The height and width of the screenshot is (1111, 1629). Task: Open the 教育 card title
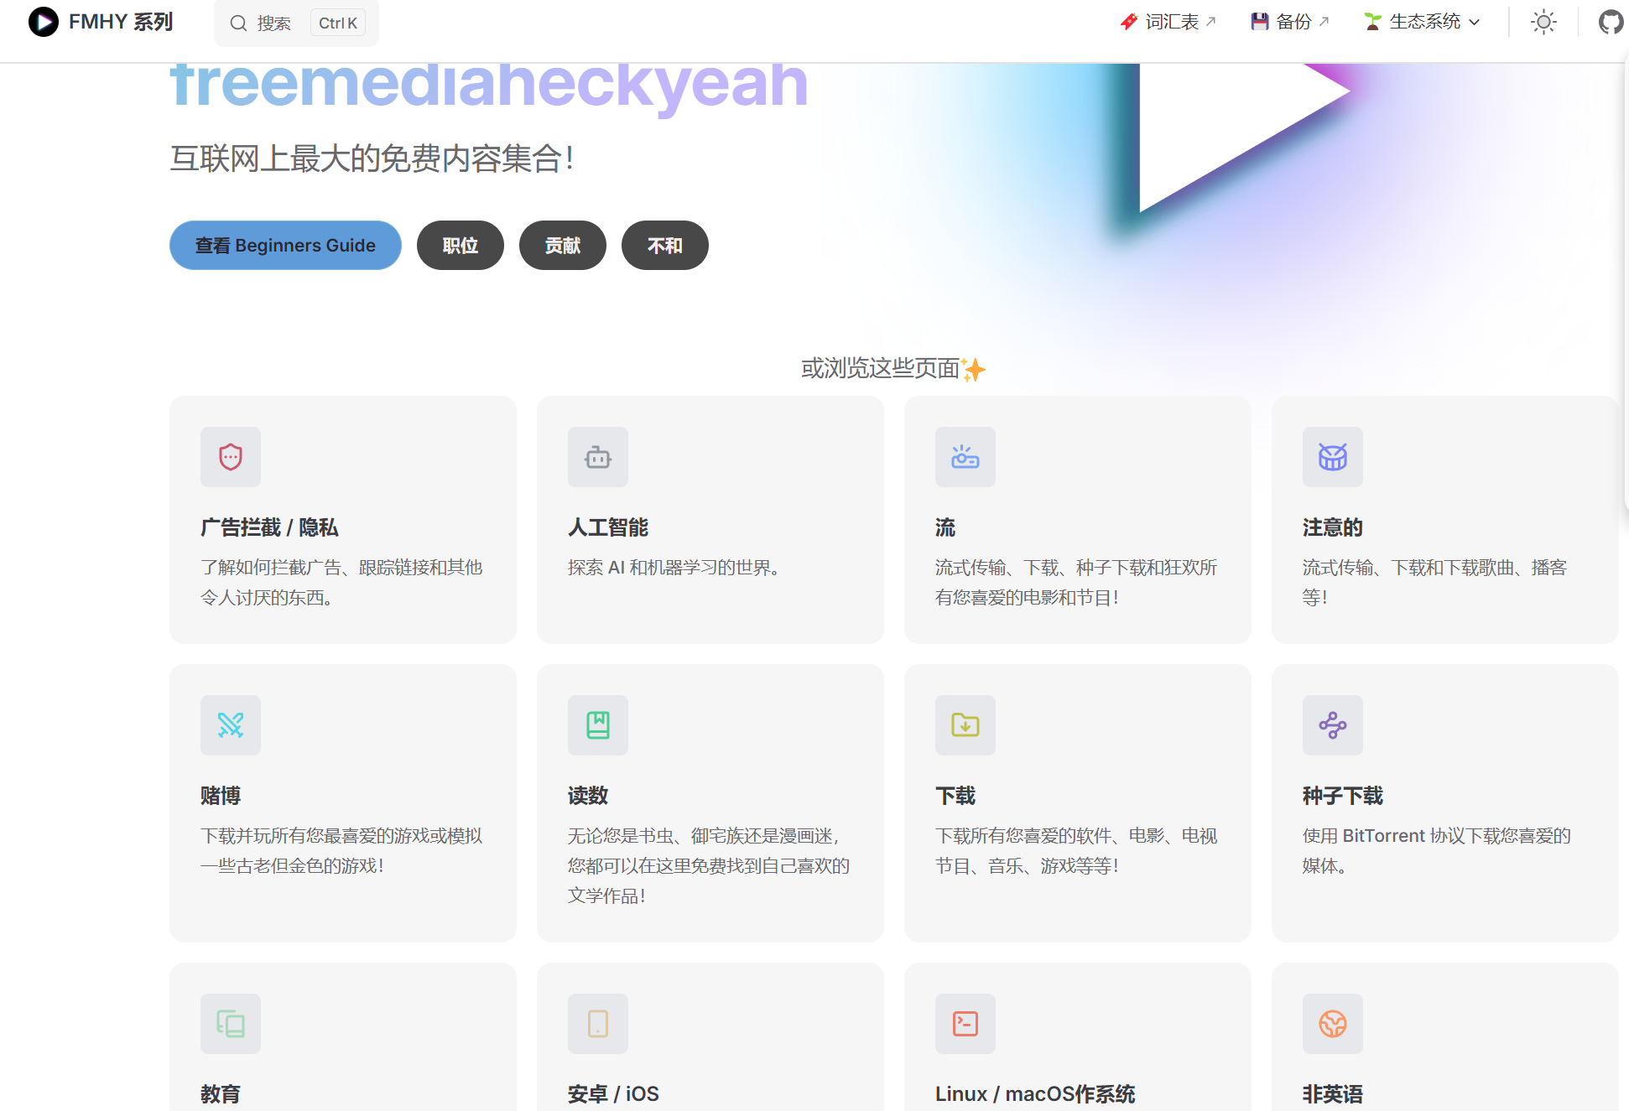(x=221, y=1094)
